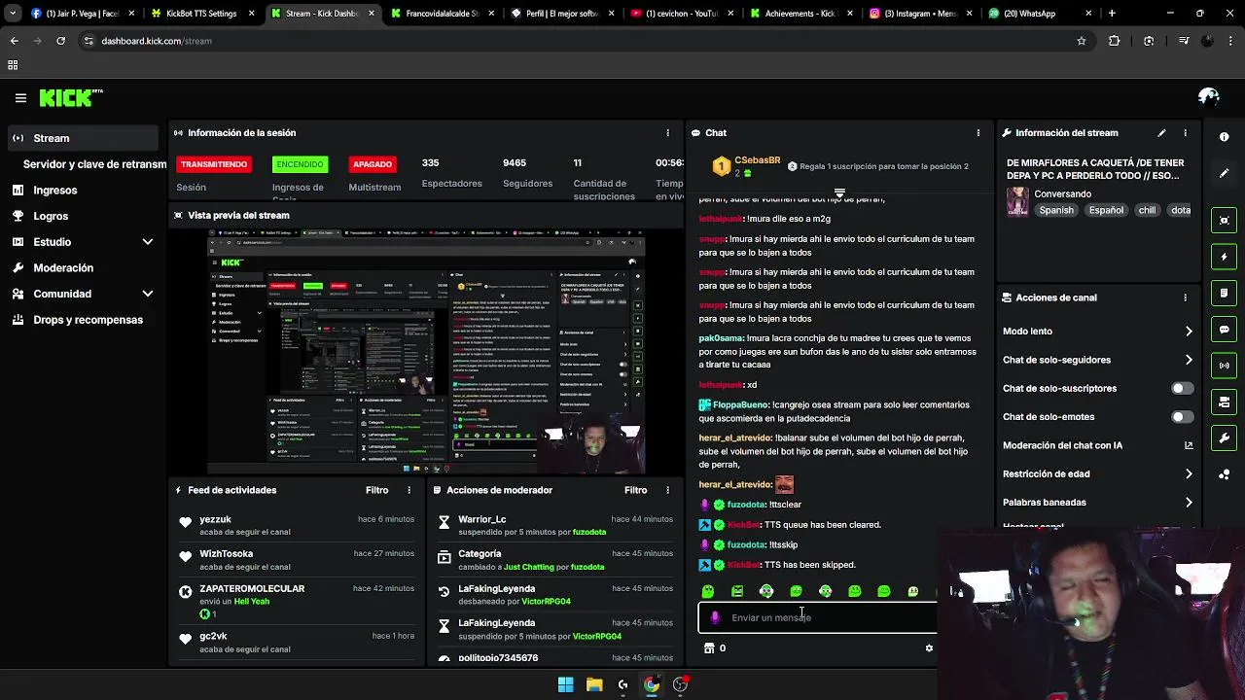Screen dimensions: 1245x700
Task: Toggle the chat bubble widget icon
Action: coord(1225,330)
